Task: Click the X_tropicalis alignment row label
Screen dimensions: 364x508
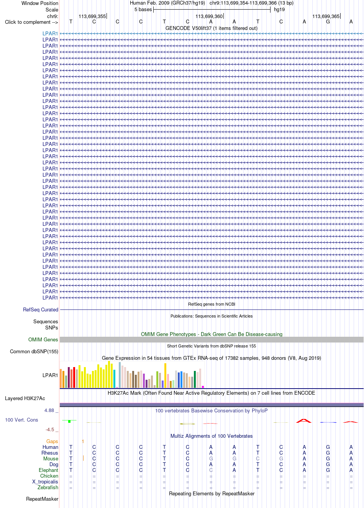Action: click(45, 482)
